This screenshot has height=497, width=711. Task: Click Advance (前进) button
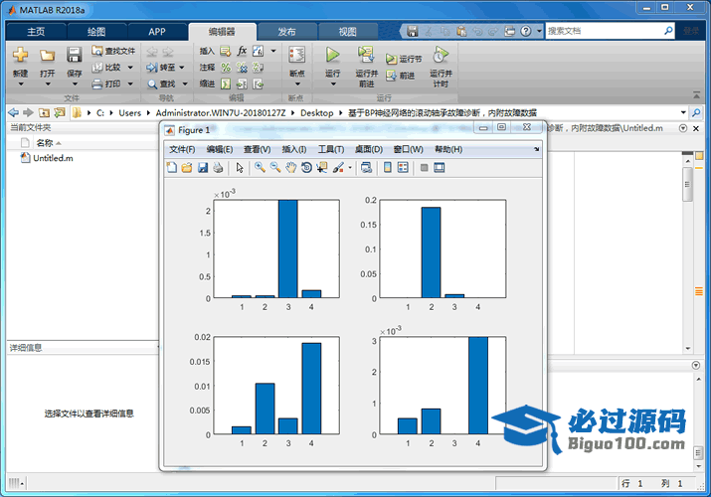tap(400, 76)
